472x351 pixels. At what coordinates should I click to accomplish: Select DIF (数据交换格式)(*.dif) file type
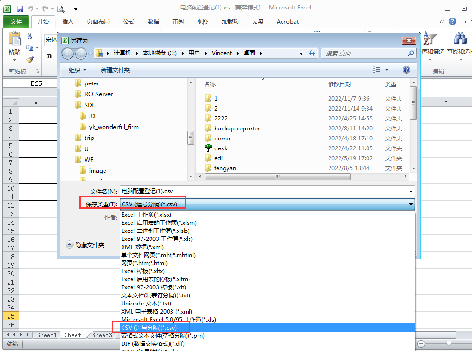click(267, 344)
